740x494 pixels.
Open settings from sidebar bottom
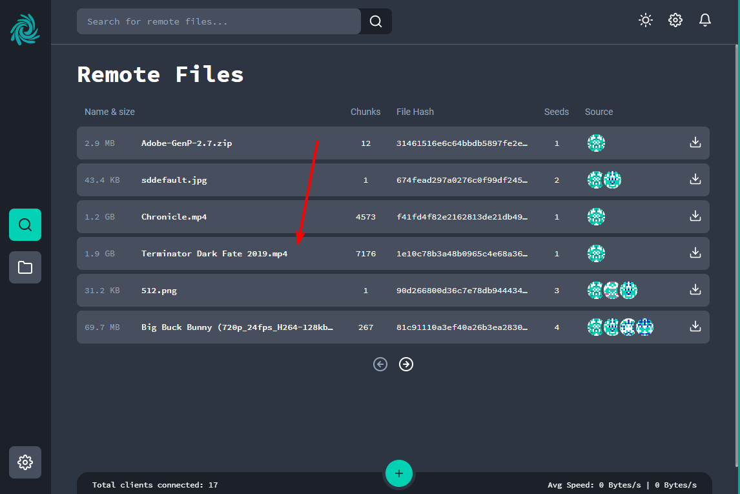(x=25, y=462)
